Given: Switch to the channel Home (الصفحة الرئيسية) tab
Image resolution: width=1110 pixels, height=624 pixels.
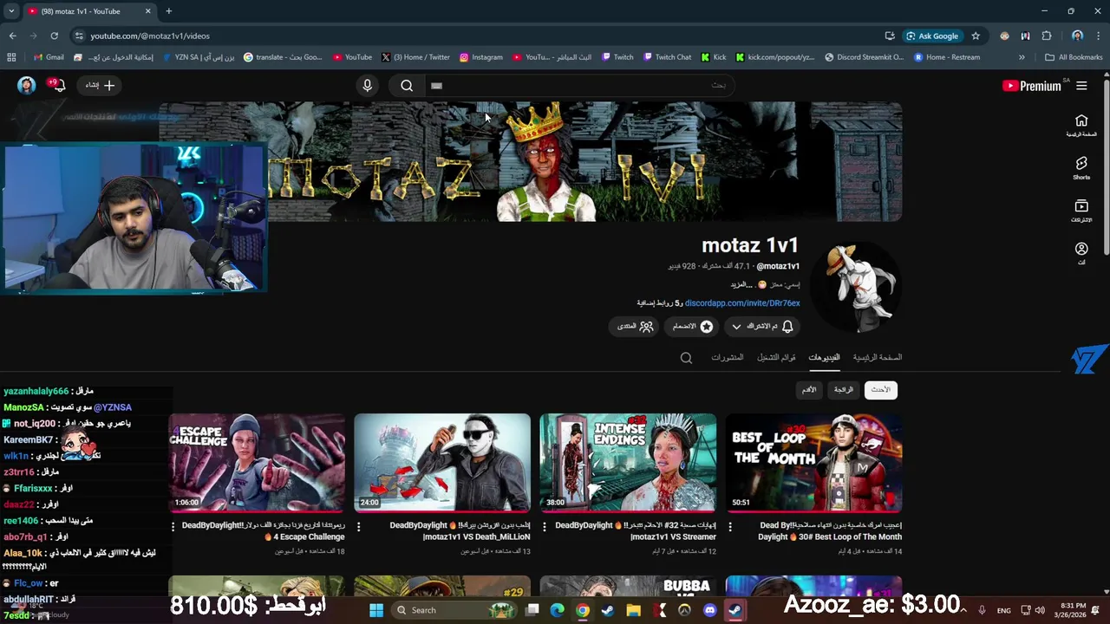Looking at the screenshot, I should tap(877, 357).
